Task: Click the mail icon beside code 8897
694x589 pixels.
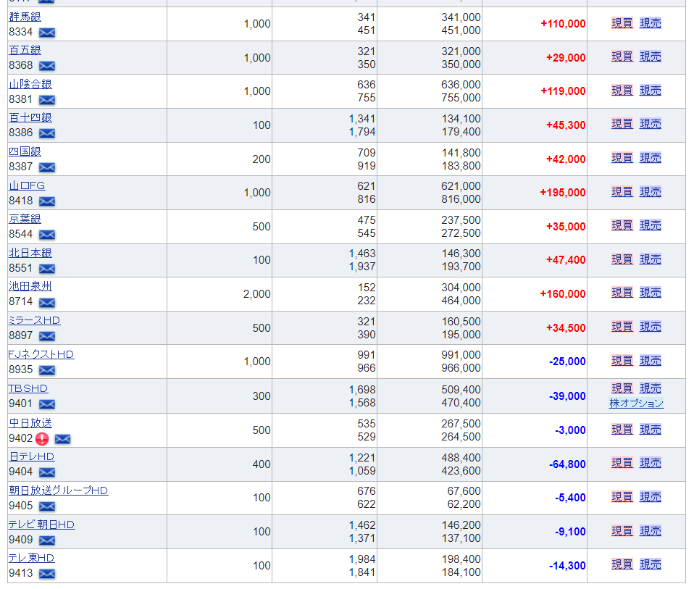Action: coord(47,336)
